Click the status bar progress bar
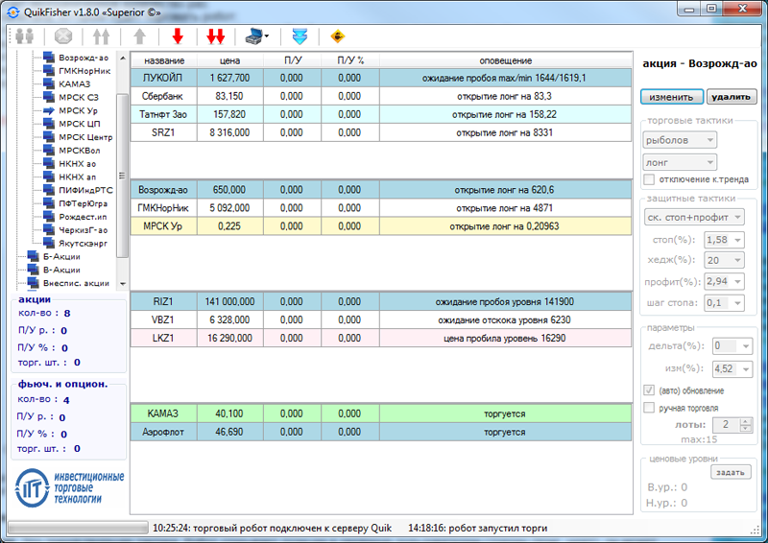The height and width of the screenshot is (543, 768). (x=78, y=528)
